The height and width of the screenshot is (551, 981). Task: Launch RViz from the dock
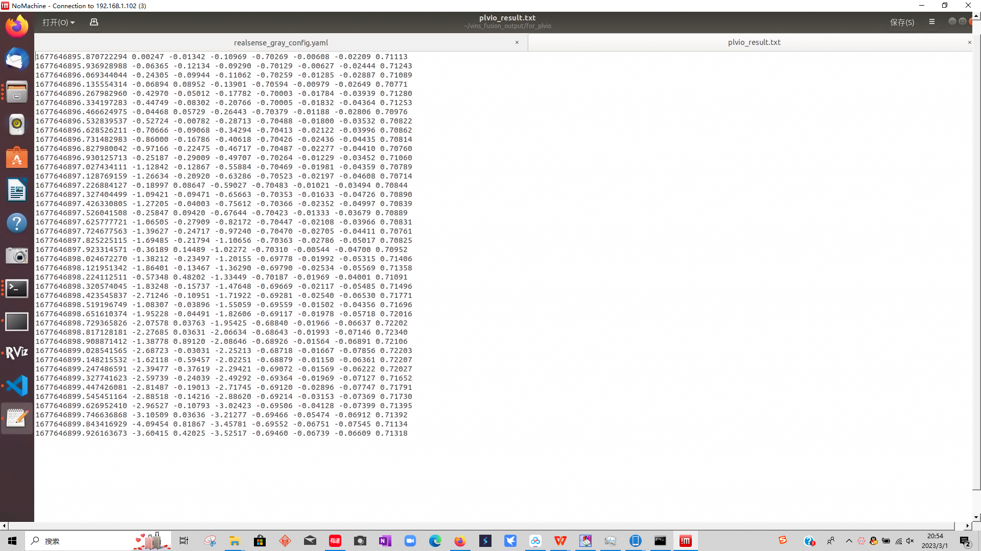point(17,353)
